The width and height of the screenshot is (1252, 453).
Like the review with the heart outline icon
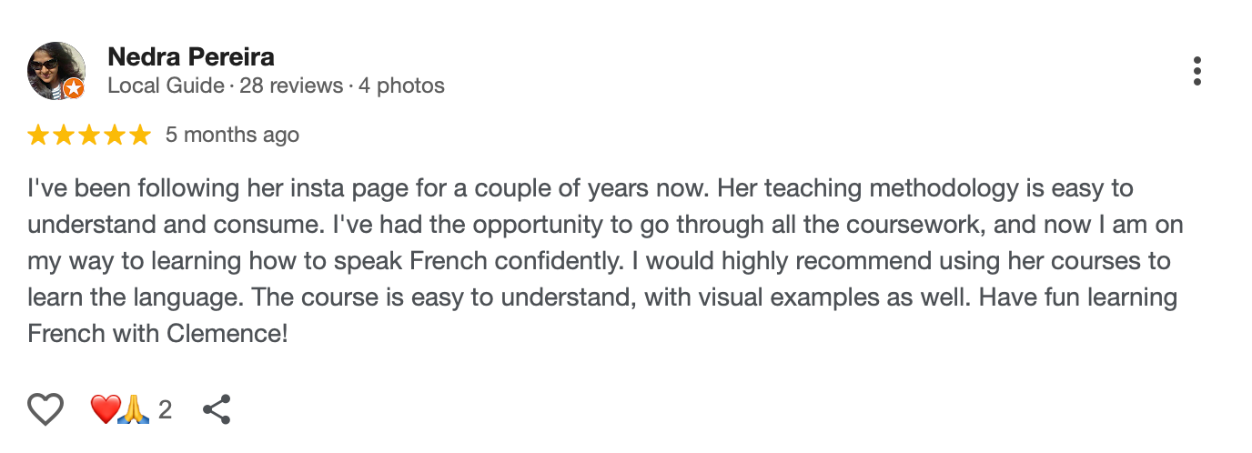(45, 409)
